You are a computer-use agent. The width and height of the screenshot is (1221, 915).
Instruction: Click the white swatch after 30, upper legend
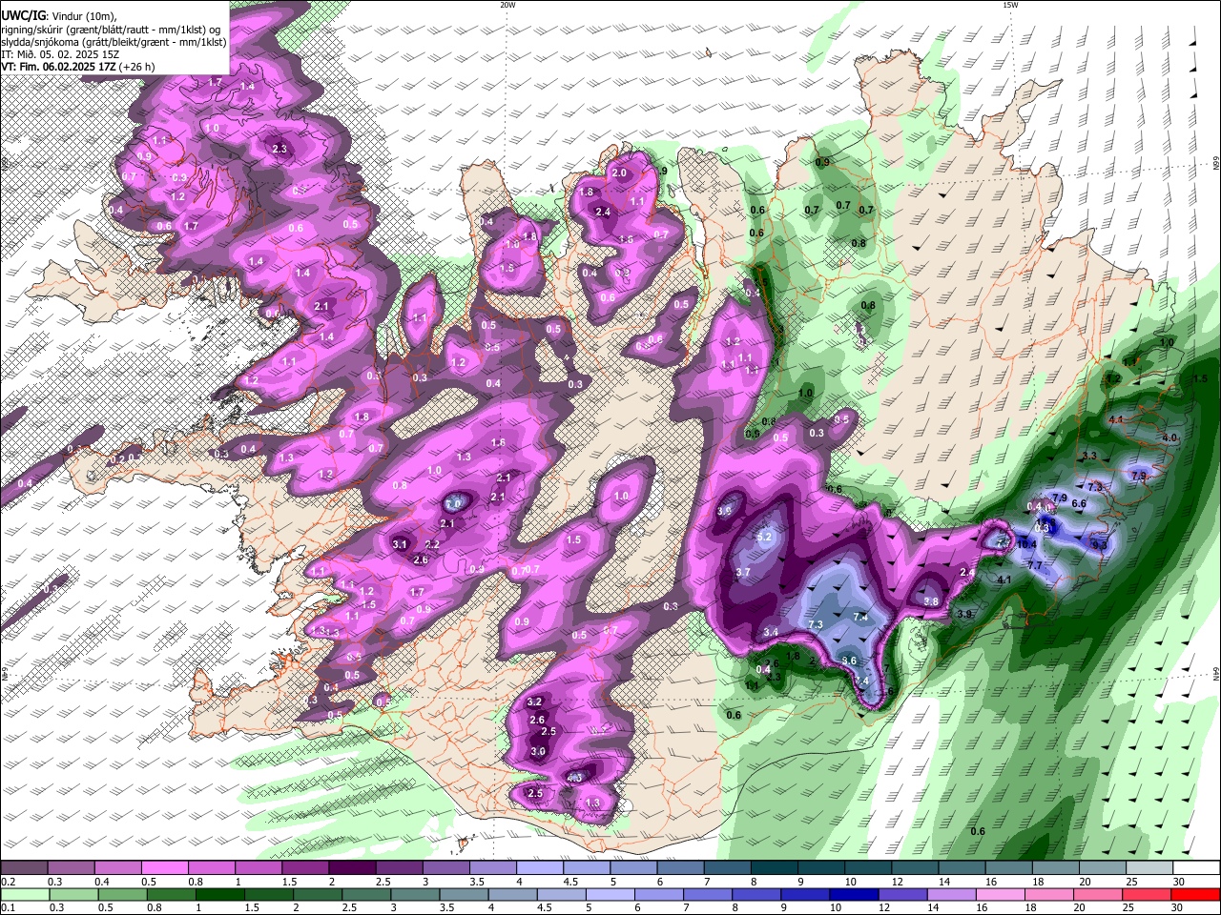[1196, 868]
